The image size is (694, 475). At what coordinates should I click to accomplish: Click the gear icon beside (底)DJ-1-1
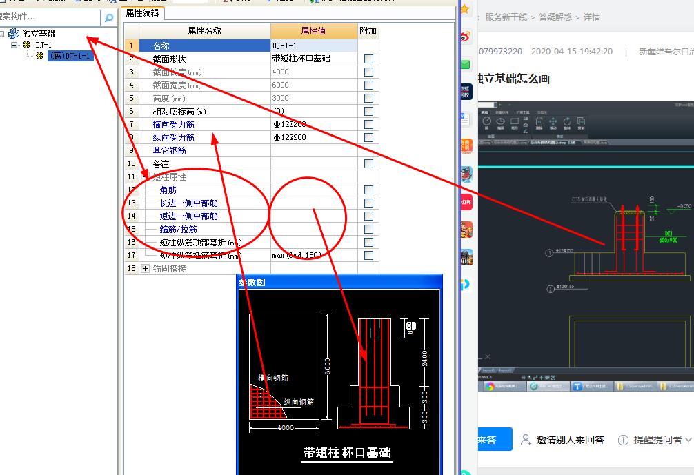pos(40,56)
